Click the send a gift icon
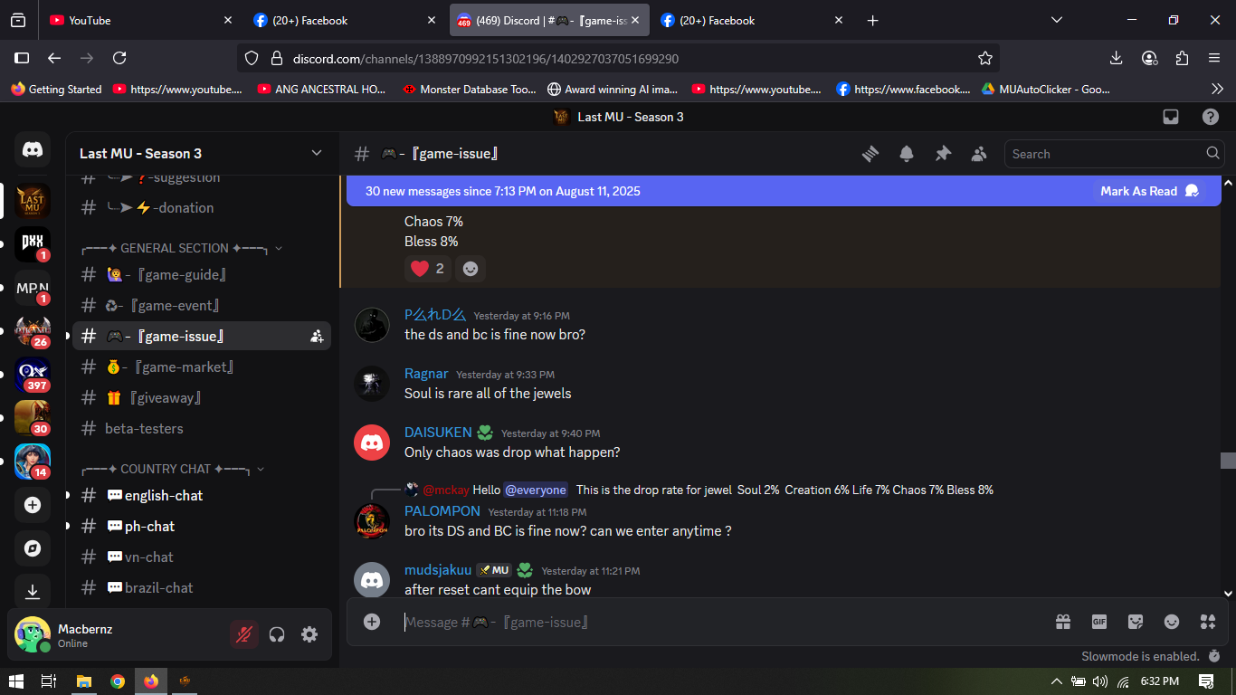 click(x=1063, y=622)
